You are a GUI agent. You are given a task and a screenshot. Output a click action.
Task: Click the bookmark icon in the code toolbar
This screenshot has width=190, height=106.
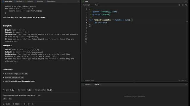tap(180, 5)
